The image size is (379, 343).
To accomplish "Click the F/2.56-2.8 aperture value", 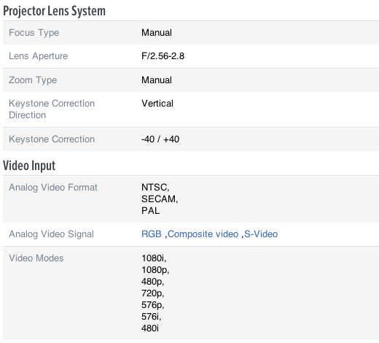I will [163, 56].
